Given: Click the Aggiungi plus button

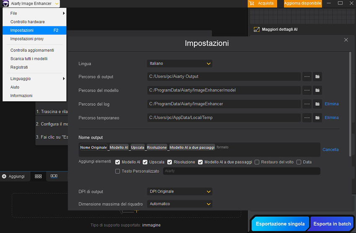Looking at the screenshot, I should click(x=13, y=177).
